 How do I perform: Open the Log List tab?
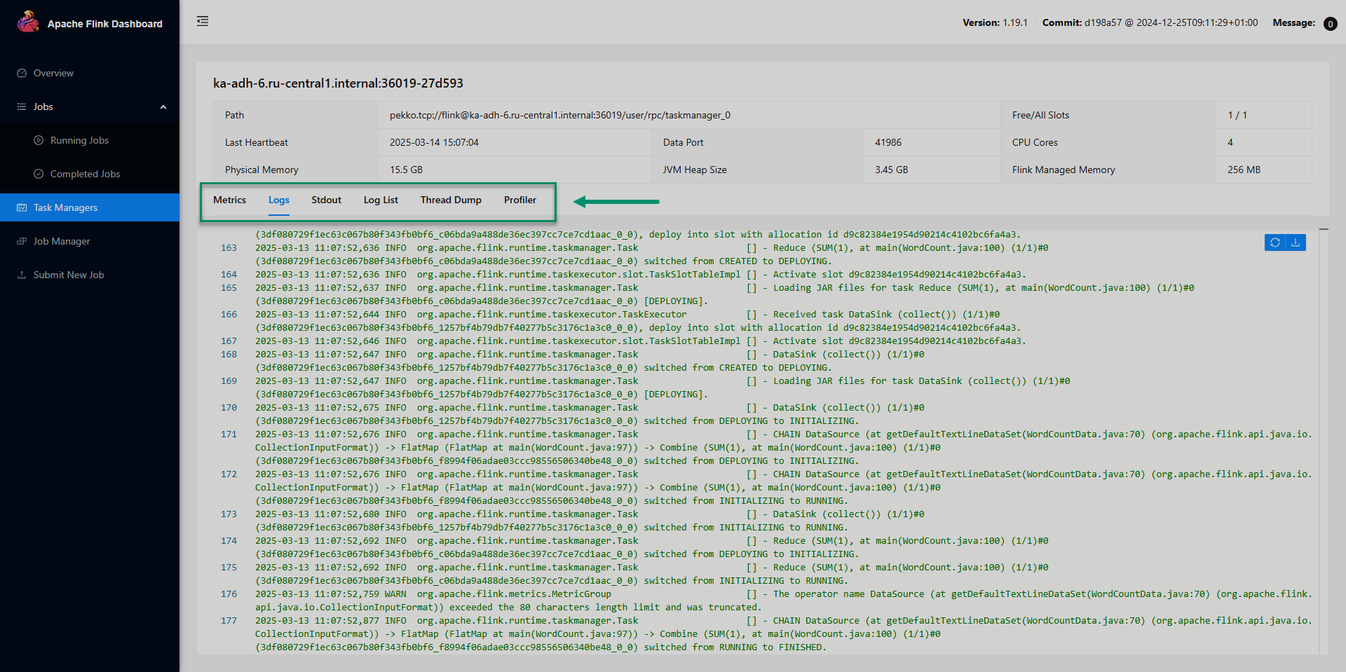[381, 200]
